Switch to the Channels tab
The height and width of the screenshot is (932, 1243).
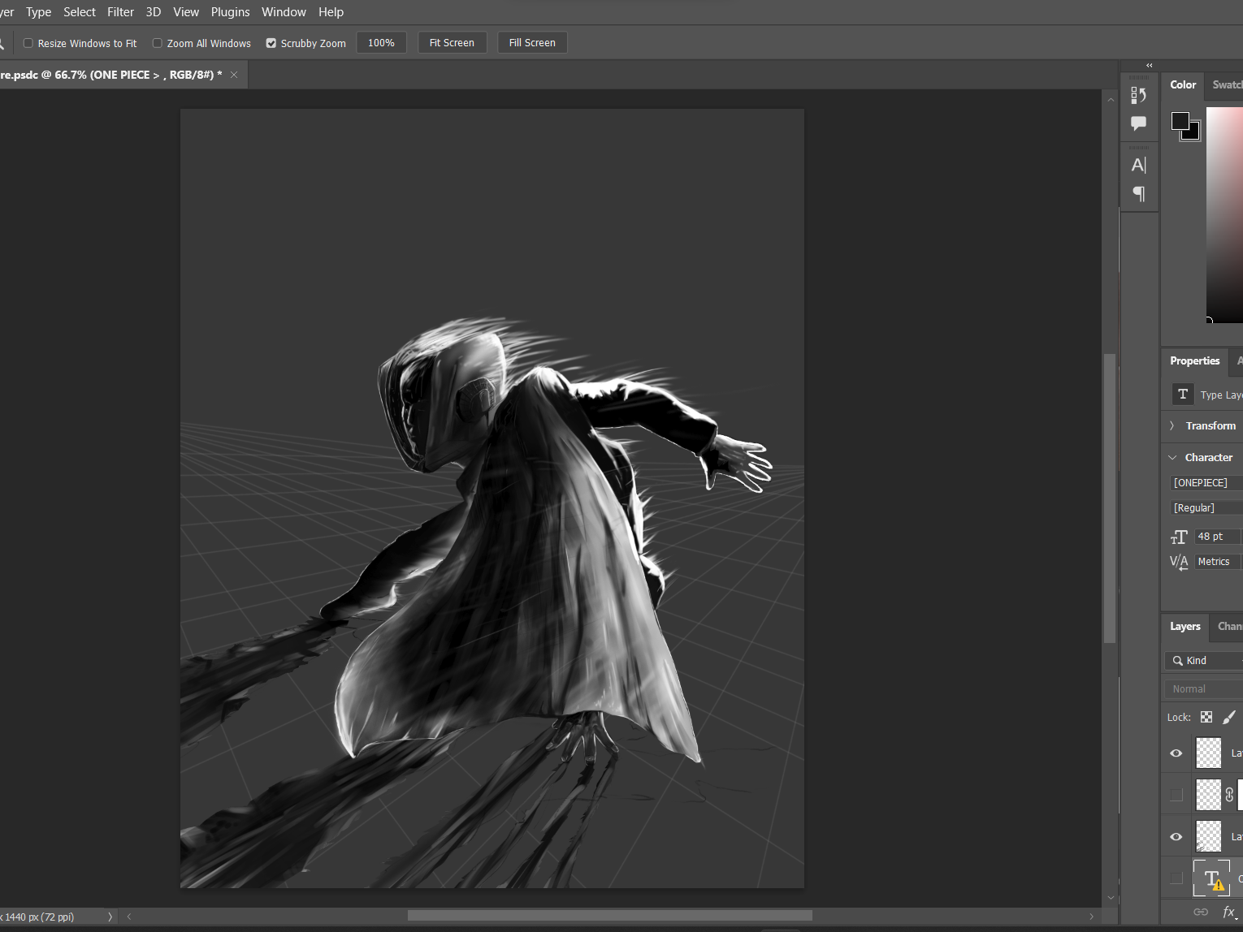[x=1228, y=626]
